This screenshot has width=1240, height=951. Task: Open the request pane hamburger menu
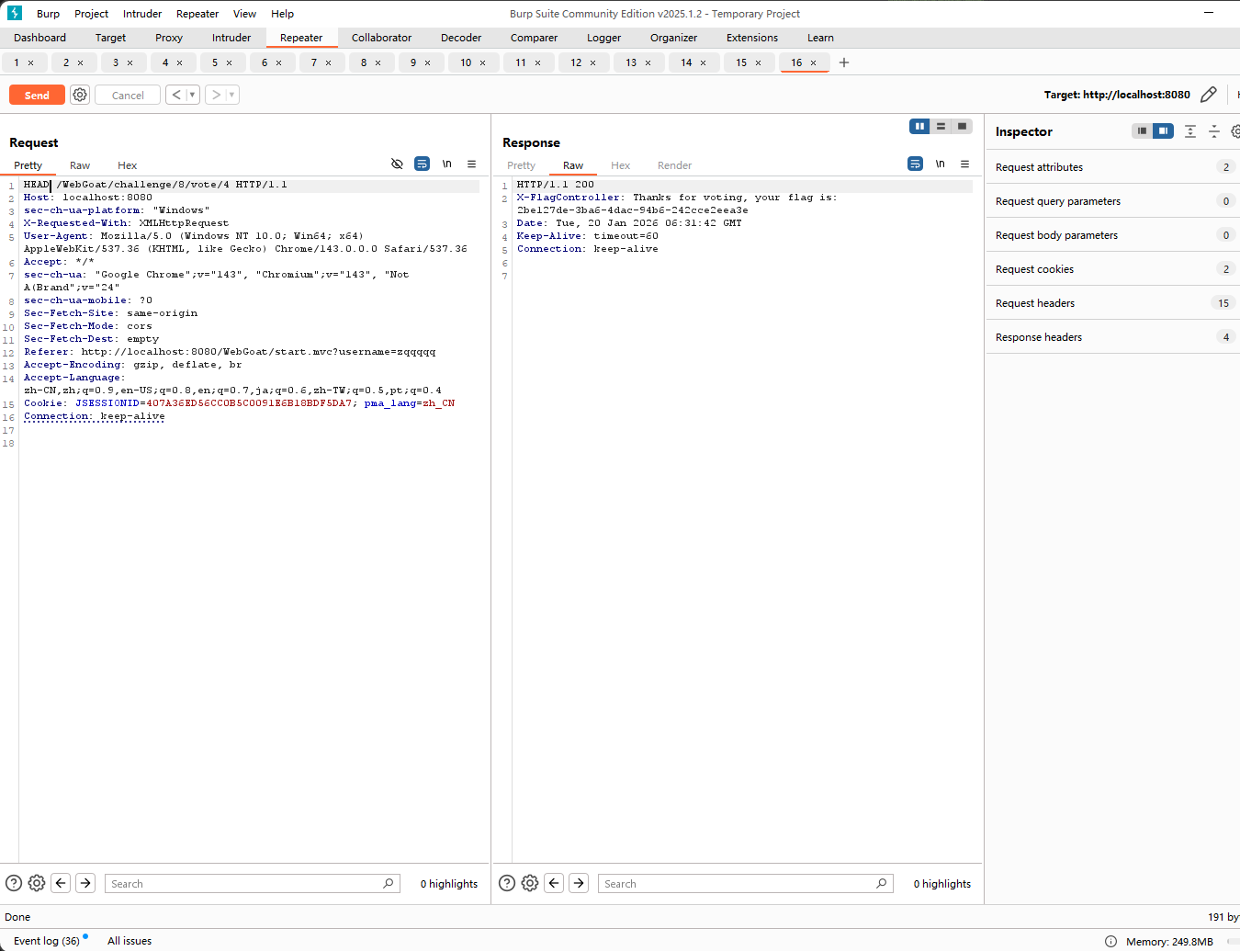click(x=471, y=164)
